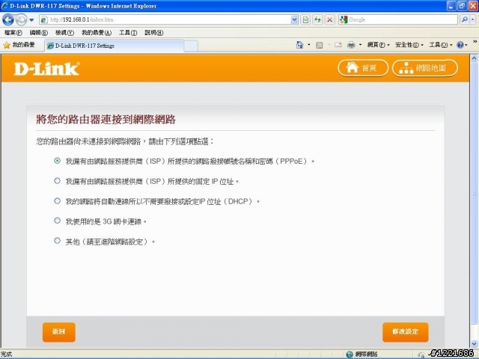
Task: Open the 我的最愛(A) menu
Action: (97, 33)
